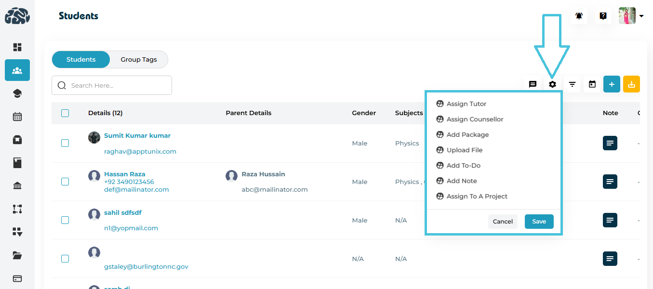This screenshot has height=289, width=653.
Task: Click the gear settings icon in toolbar
Action: pyautogui.click(x=552, y=84)
